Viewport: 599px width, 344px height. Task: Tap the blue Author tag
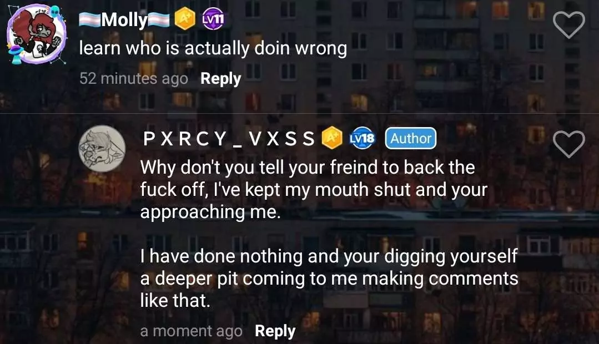[411, 138]
